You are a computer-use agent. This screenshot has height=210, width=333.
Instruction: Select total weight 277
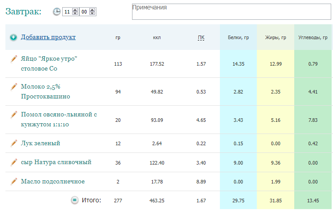pos(118,201)
